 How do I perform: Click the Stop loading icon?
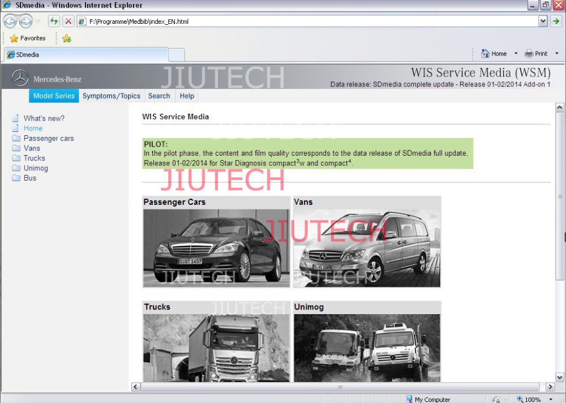(x=68, y=22)
